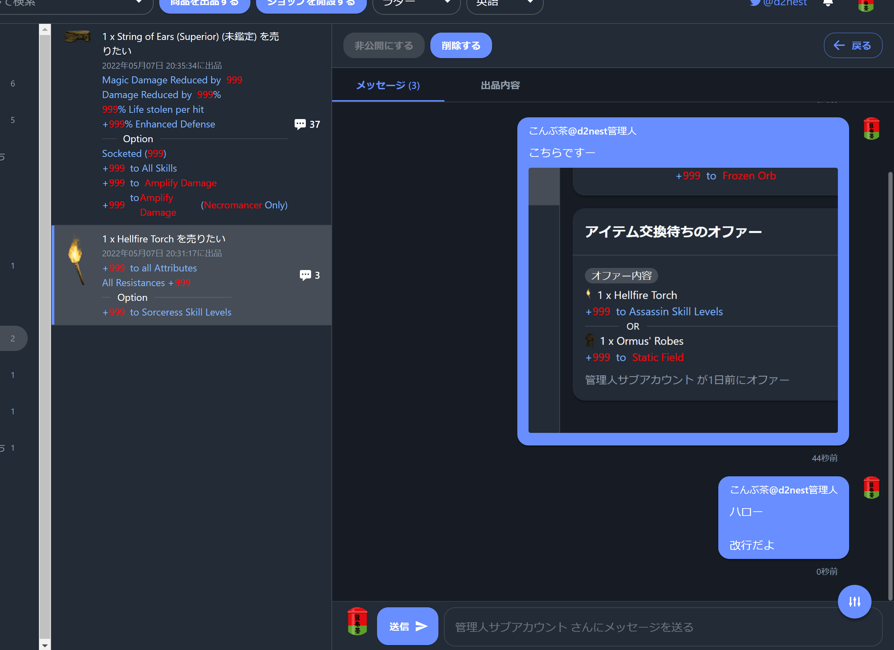Click the Ormus' Robes icon in offer

coord(590,340)
